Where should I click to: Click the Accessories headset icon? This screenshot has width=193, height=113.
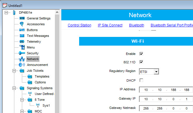[x=22, y=24]
